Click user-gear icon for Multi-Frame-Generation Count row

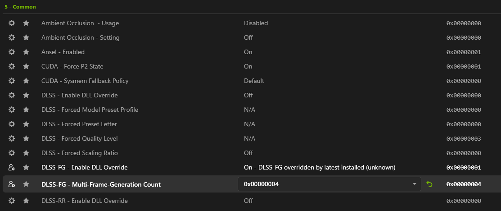pyautogui.click(x=12, y=184)
